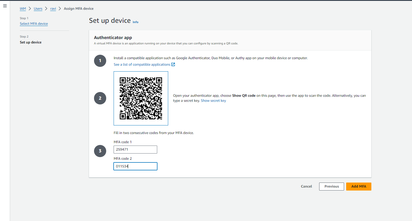Click the Previous button

click(x=332, y=186)
